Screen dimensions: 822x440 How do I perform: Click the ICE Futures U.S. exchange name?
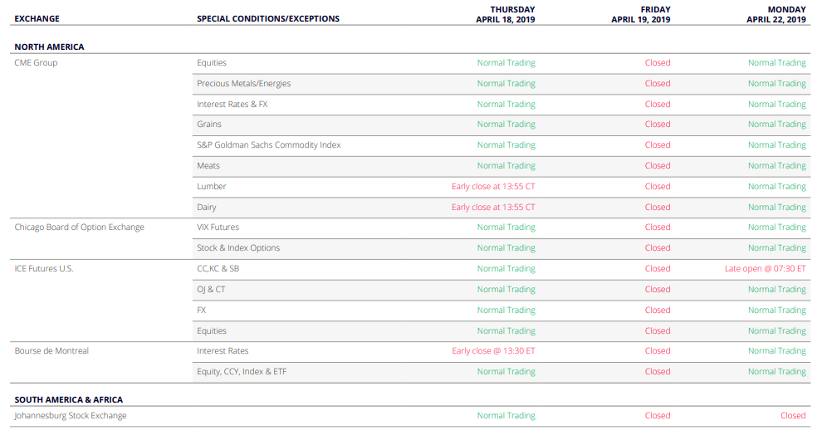(44, 268)
